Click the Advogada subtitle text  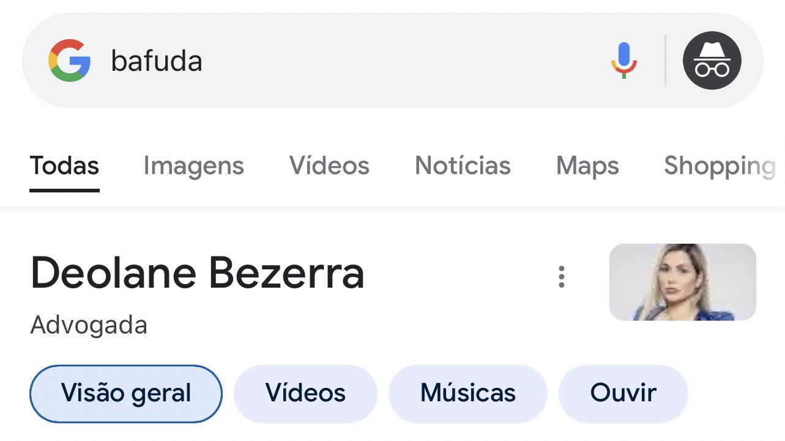89,325
